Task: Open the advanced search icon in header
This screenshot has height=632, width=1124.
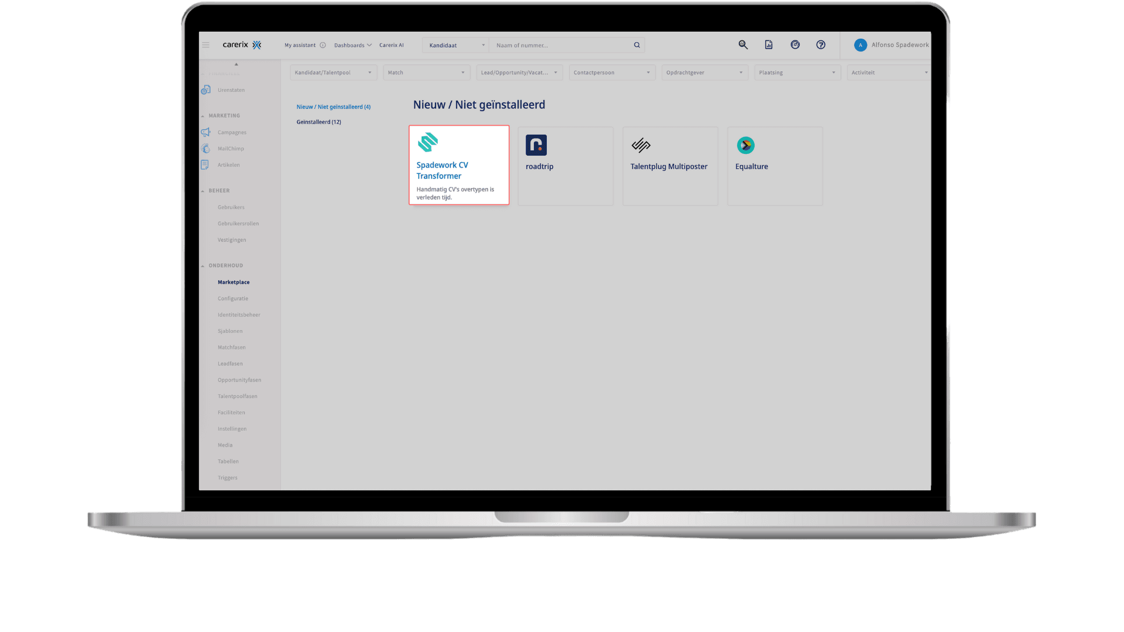Action: pyautogui.click(x=743, y=44)
